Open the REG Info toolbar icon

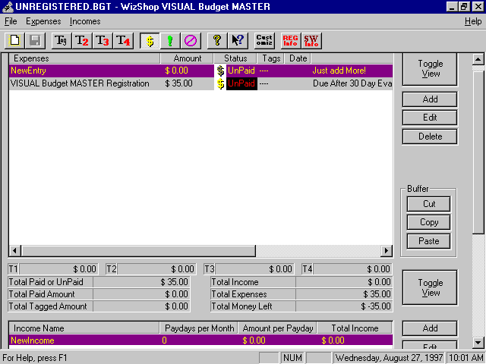(x=290, y=40)
